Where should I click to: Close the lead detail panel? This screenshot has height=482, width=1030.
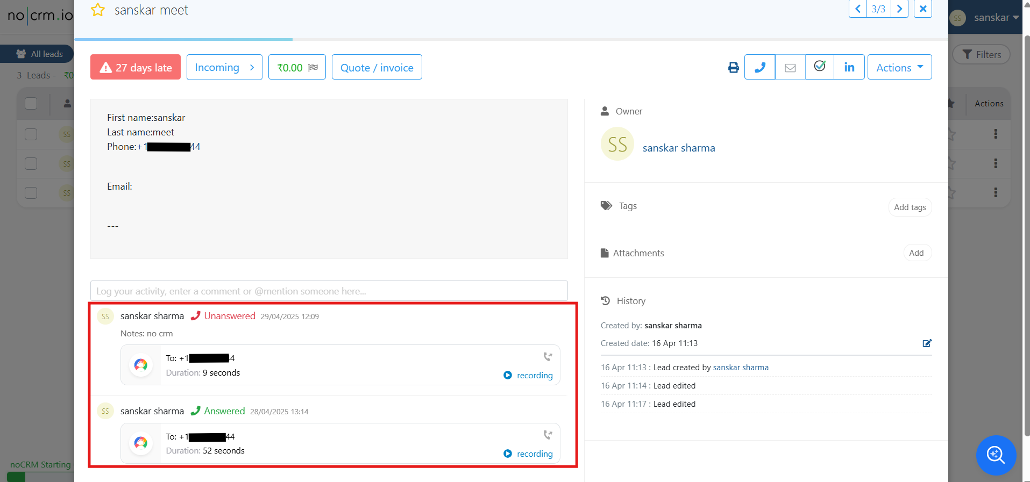(923, 9)
